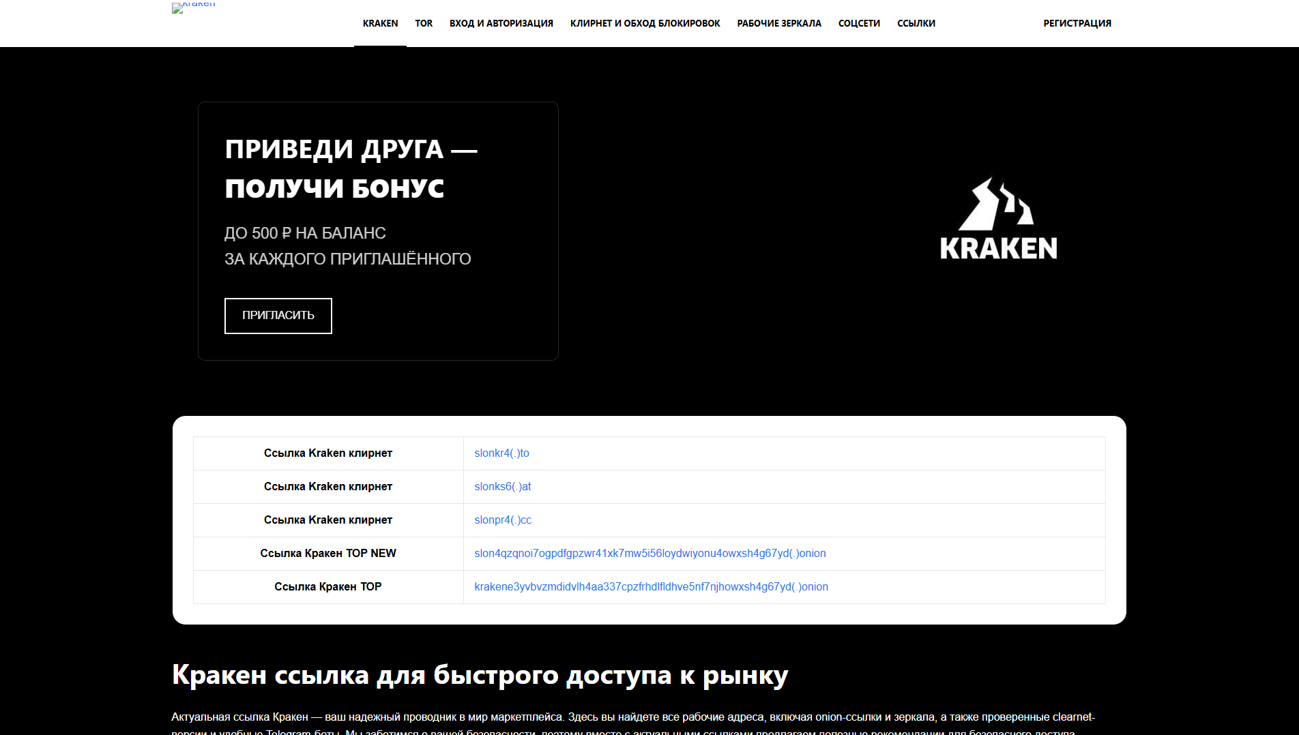Click the ПРИВЕДИ ДРУГА — ПОЛУЧИ БОНУС heading
Screen dimensions: 1299x735
[351, 168]
